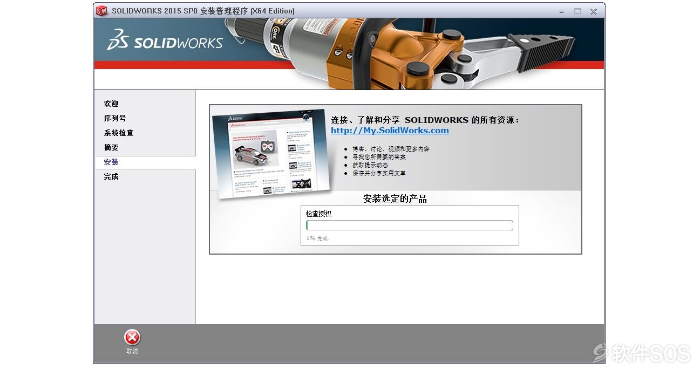Click the 检查授权 status text
This screenshot has width=700, height=369.
coord(318,214)
